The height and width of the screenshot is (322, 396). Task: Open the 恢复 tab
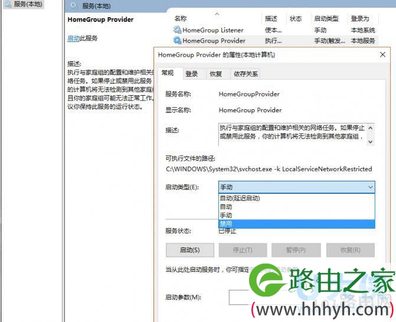point(215,74)
